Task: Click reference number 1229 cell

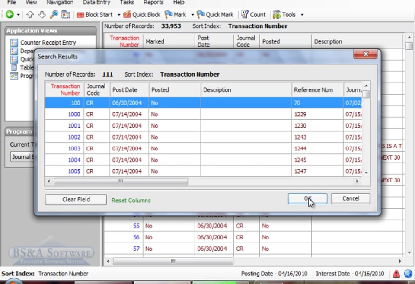Action: point(317,115)
